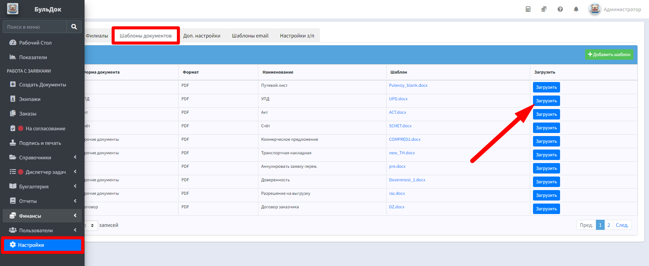Click the Добавить шаблон button

[x=609, y=54]
